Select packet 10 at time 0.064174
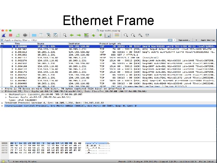 pos(108,72)
